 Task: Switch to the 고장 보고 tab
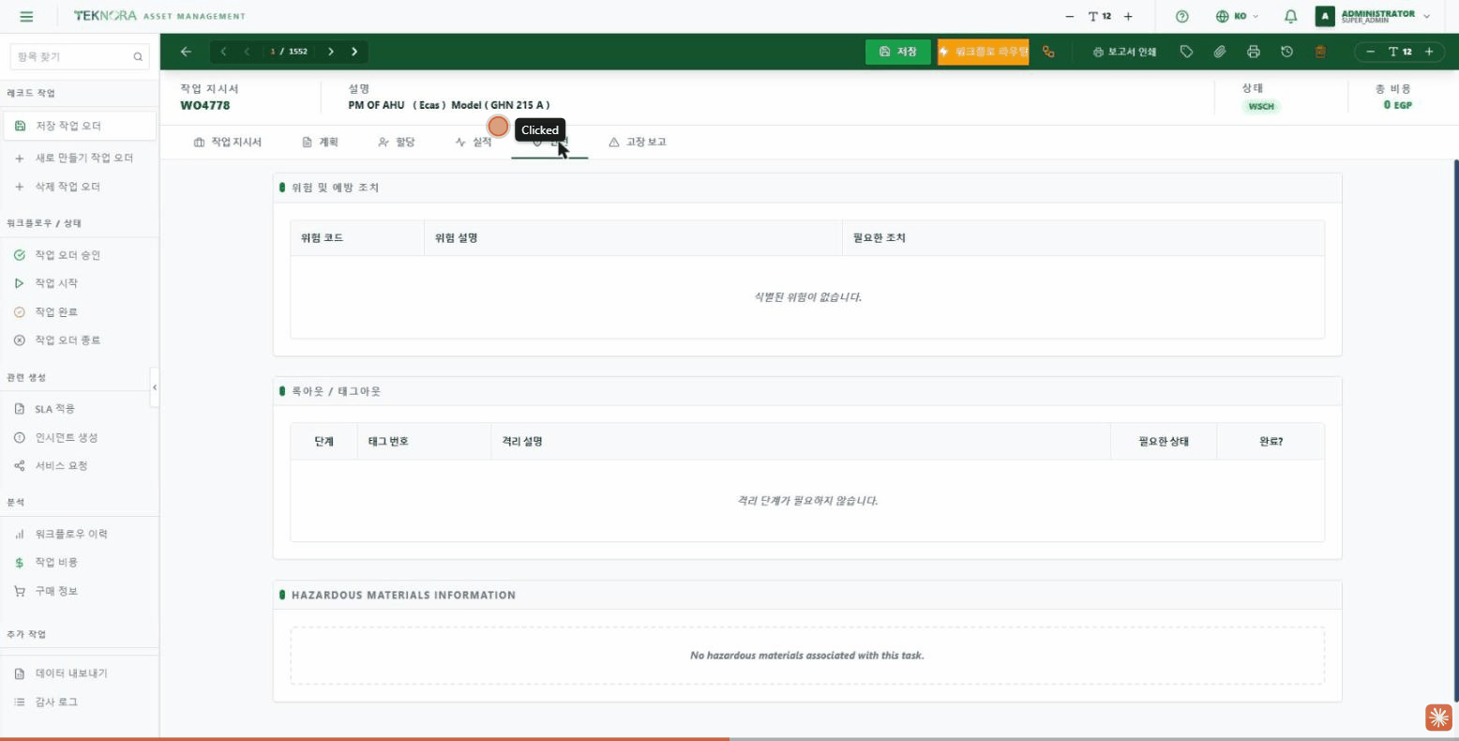[637, 142]
